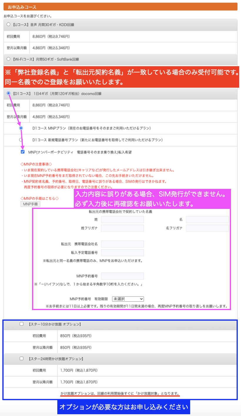Focus the 姓フリガナ input field
This screenshot has width=241, height=416.
(x=122, y=228)
